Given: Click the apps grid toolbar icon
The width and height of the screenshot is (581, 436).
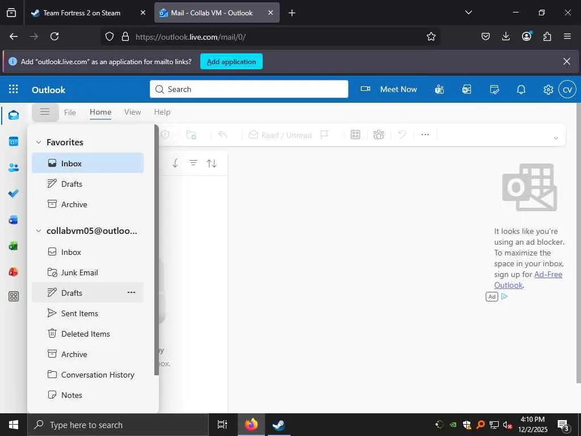Looking at the screenshot, I should coord(355,135).
